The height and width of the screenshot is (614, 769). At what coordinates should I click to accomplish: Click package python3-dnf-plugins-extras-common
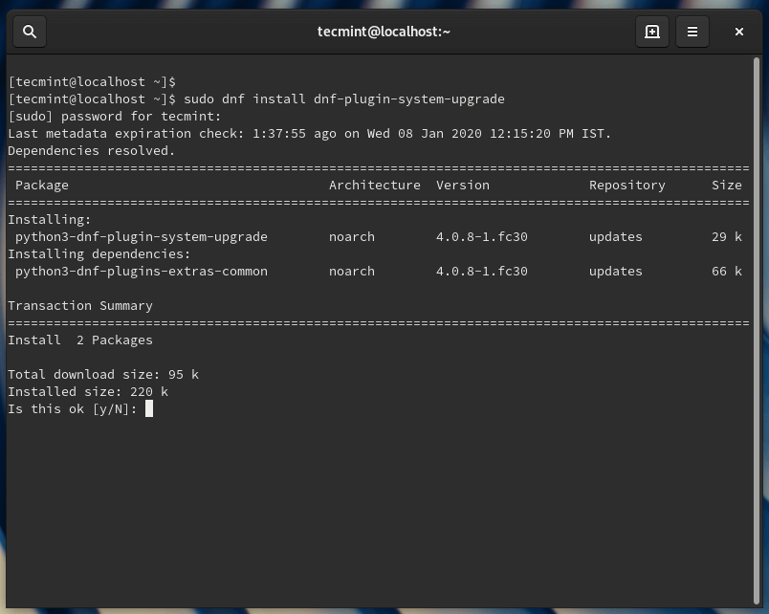(x=142, y=271)
